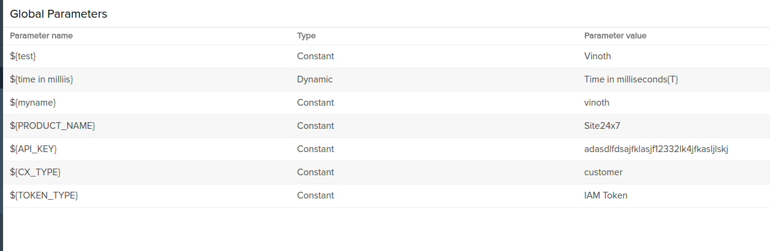
Task: Click the customer parameter value
Action: 603,172
